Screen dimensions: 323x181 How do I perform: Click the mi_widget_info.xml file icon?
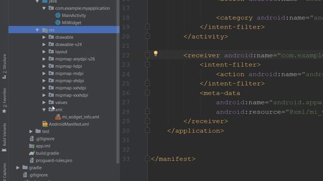pos(58,117)
